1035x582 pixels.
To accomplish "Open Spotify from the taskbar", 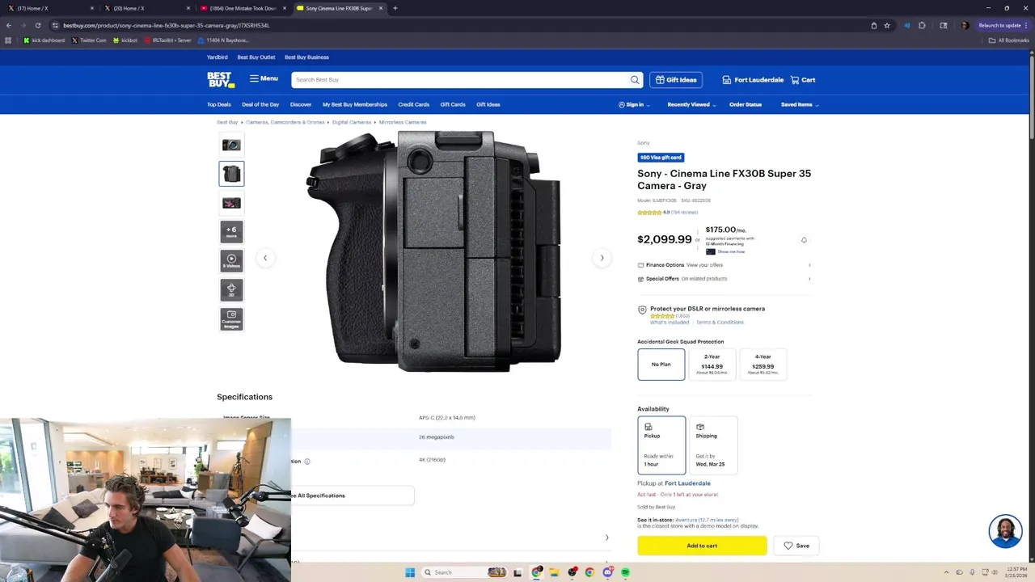I will [x=626, y=572].
